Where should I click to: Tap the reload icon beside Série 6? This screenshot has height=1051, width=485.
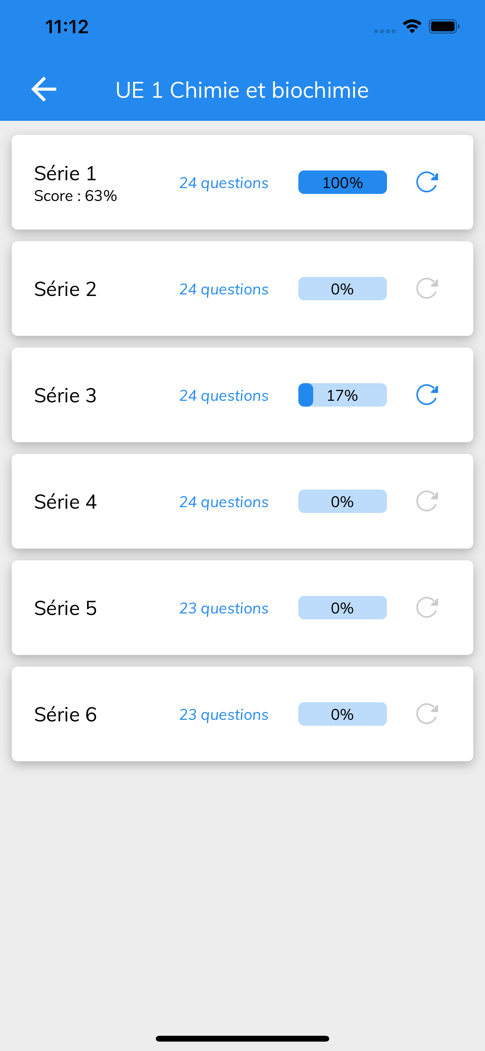(427, 714)
